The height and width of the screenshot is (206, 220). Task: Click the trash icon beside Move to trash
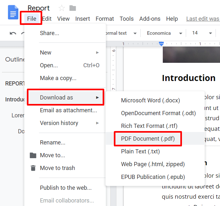[33, 168]
